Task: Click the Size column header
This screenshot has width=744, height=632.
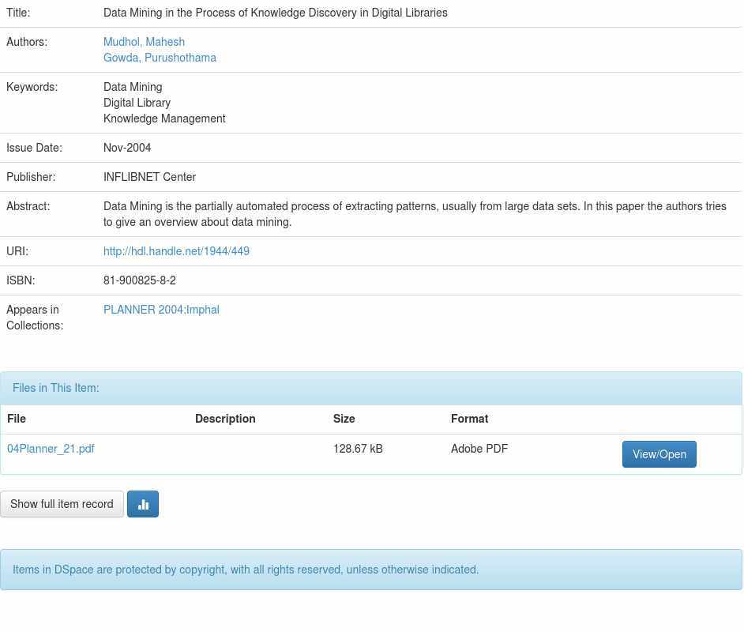Action: tap(344, 419)
